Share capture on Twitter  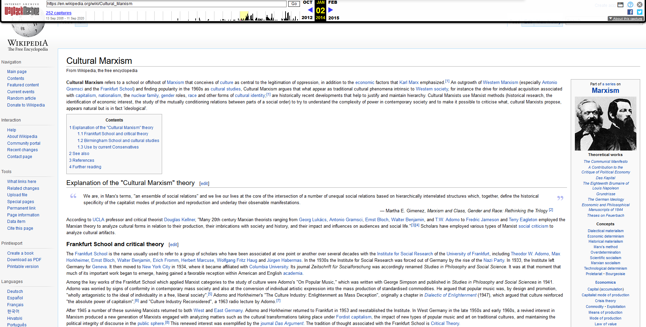[x=640, y=12]
